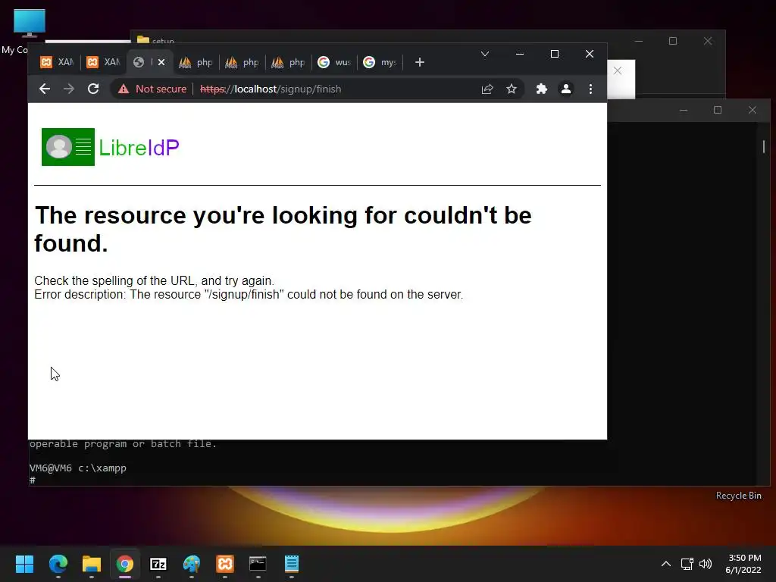Click the Not secure warning indicator
The height and width of the screenshot is (582, 776).
coord(152,89)
